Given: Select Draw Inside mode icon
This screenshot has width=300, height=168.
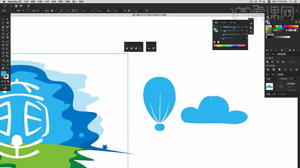Looking at the screenshot, I should pos(8,85).
